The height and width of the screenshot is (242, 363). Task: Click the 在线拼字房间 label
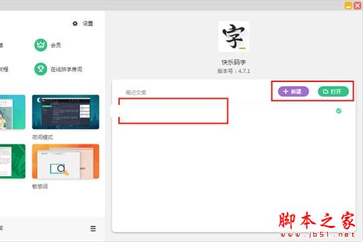(x=67, y=69)
